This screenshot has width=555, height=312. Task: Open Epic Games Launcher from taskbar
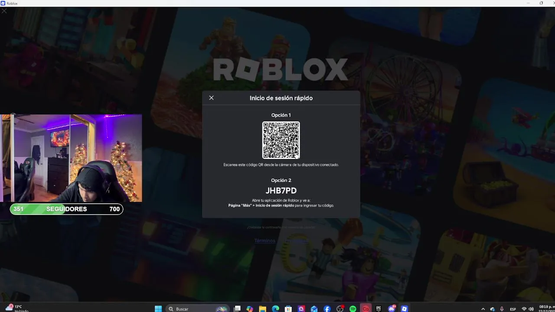(379, 309)
